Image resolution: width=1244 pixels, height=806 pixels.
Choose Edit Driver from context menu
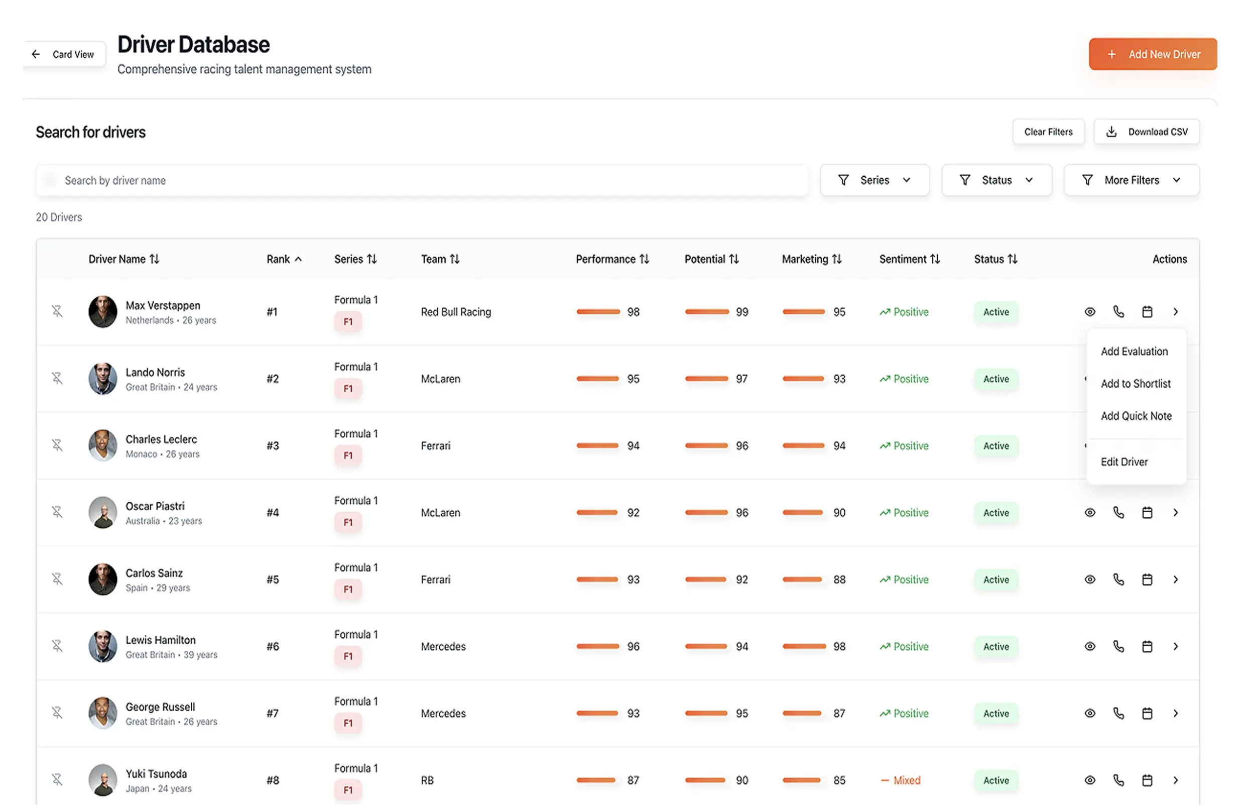1124,462
